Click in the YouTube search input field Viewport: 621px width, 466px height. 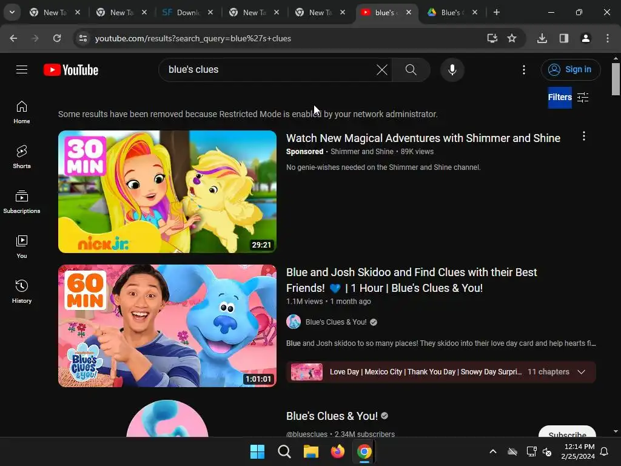point(269,70)
